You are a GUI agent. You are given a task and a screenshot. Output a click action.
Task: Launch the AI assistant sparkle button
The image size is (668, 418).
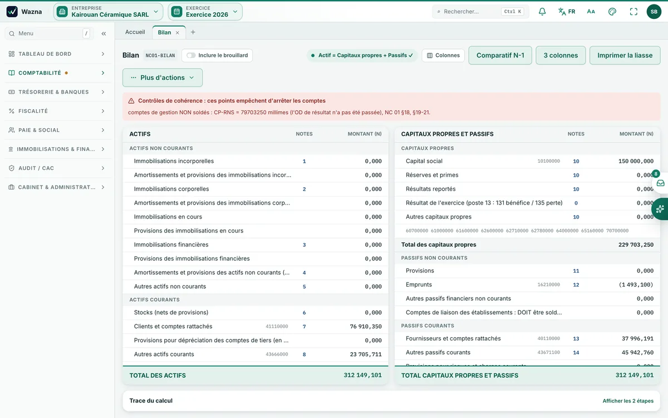(x=660, y=209)
